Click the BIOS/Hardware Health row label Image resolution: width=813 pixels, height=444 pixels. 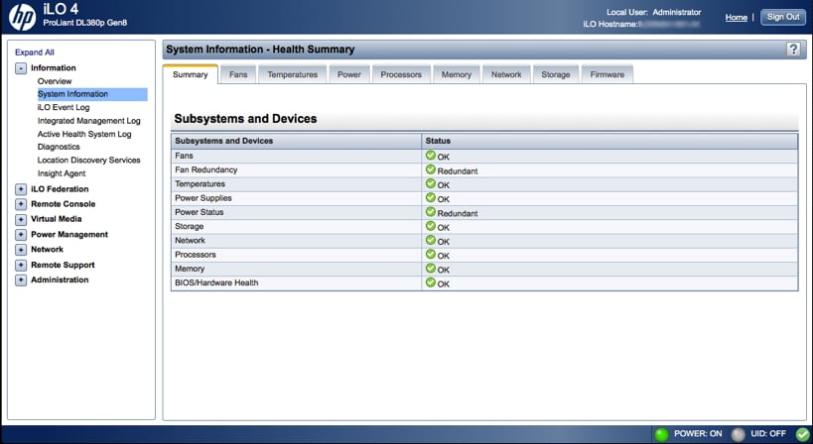[216, 282]
